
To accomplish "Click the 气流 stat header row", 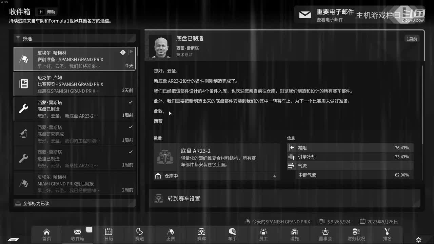I will click(350, 166).
